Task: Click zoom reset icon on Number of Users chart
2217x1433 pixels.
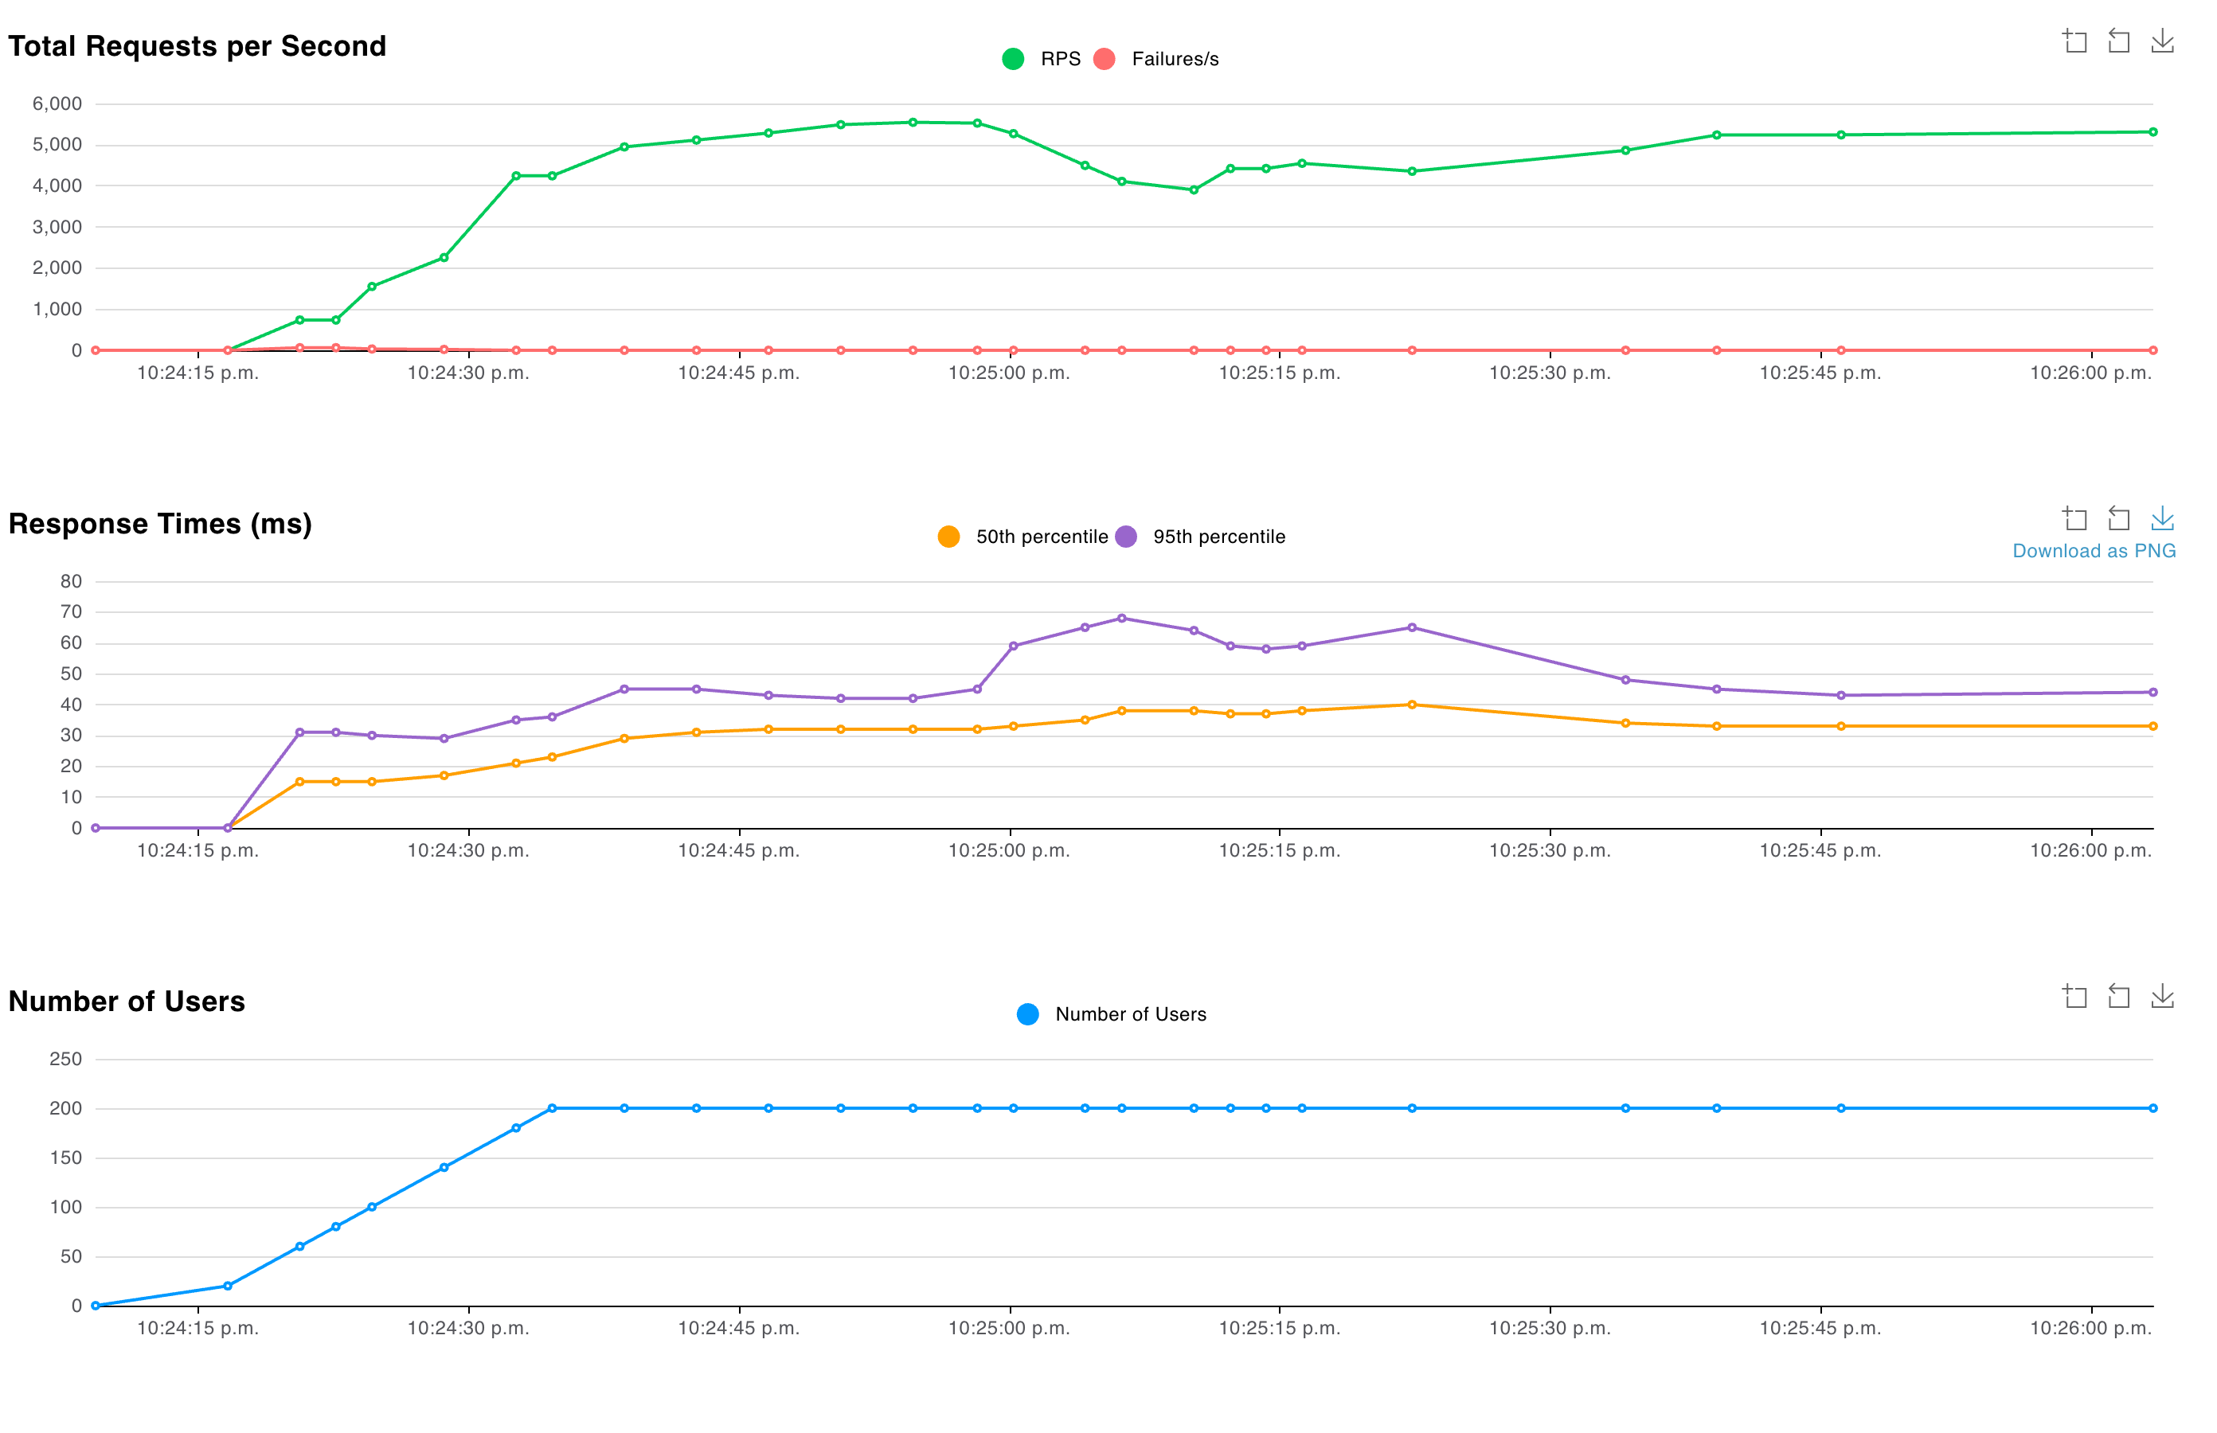Action: pyautogui.click(x=2118, y=996)
